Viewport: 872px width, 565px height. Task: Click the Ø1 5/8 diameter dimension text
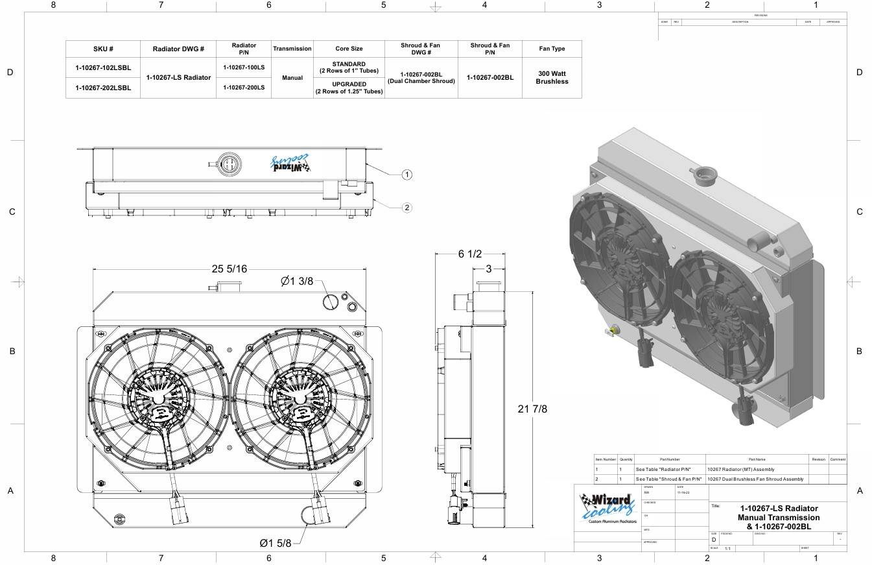(276, 542)
